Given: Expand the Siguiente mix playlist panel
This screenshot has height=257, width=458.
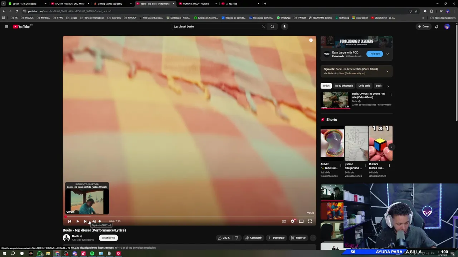Looking at the screenshot, I should tap(388, 71).
